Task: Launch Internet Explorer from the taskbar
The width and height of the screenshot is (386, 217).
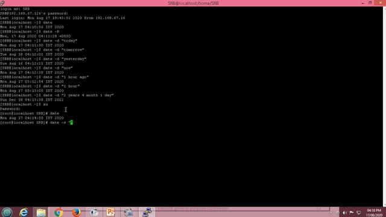Action: 24,212
